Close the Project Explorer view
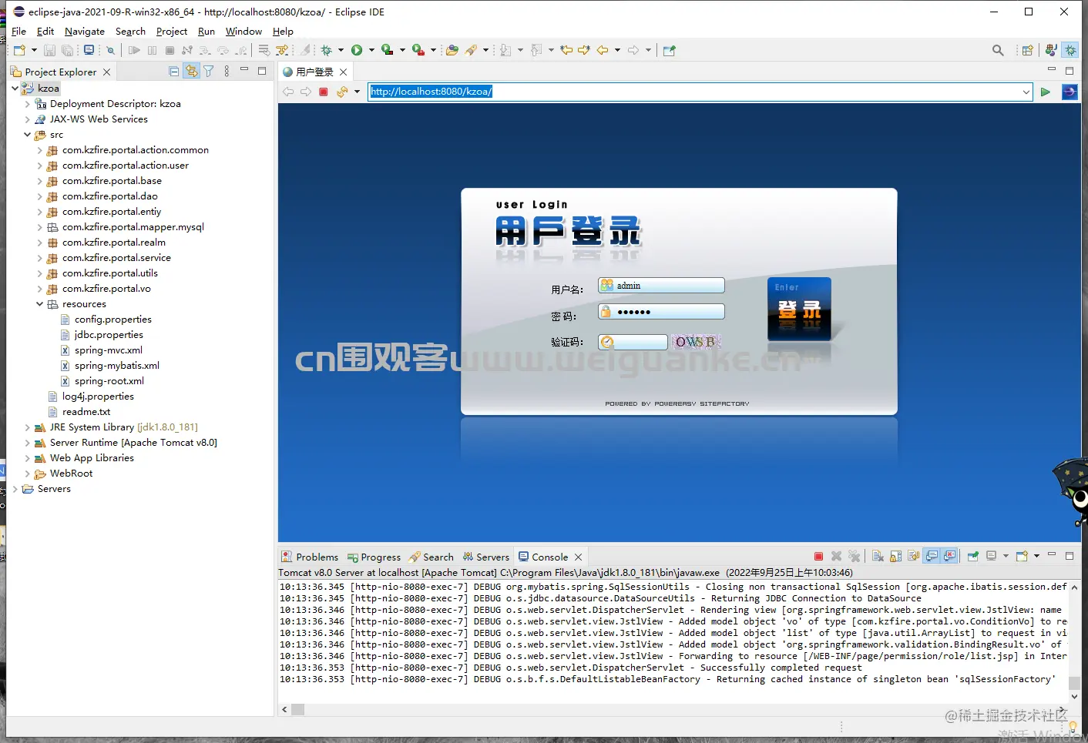 click(x=107, y=72)
